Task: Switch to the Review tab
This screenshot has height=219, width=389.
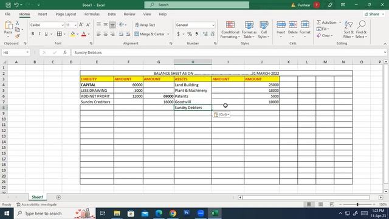Action: [x=129, y=14]
